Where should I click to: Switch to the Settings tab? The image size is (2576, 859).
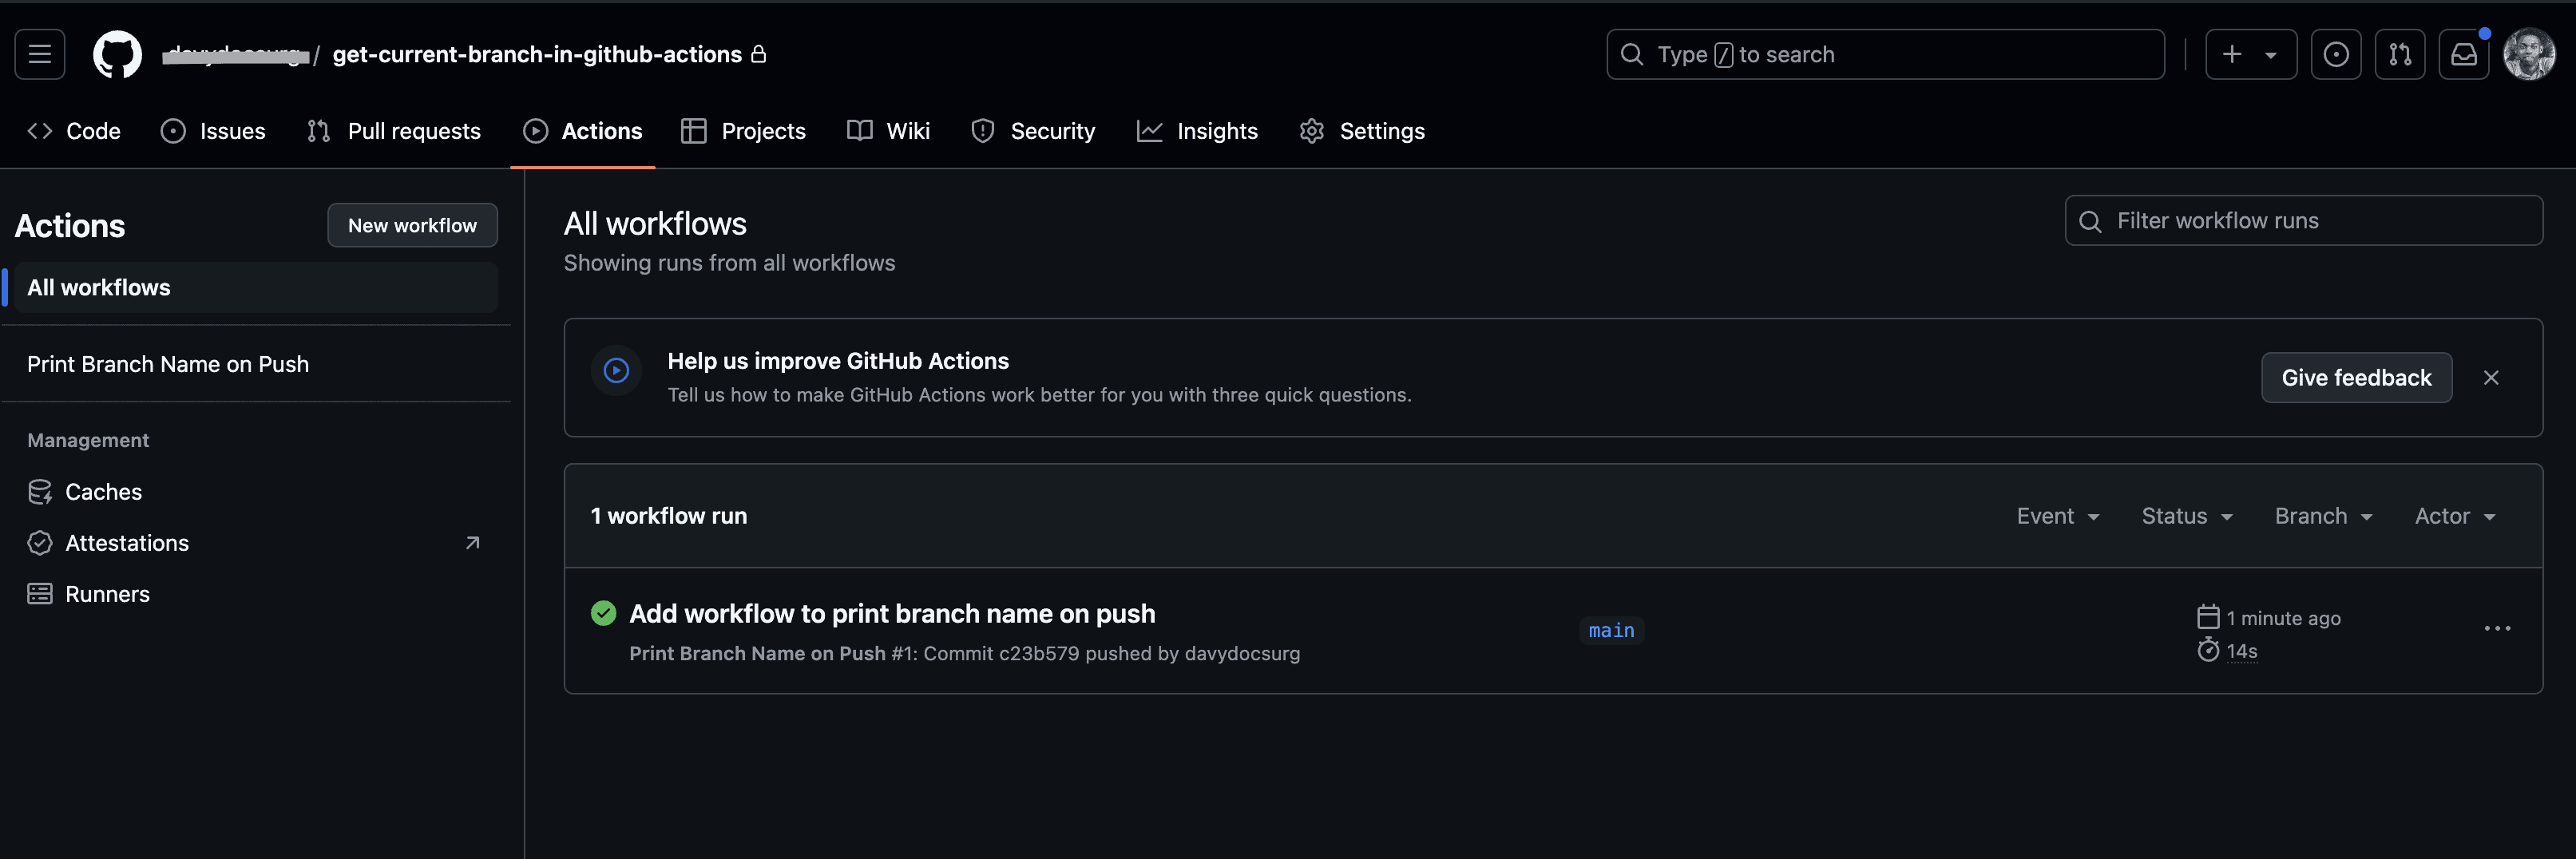pyautogui.click(x=1362, y=131)
